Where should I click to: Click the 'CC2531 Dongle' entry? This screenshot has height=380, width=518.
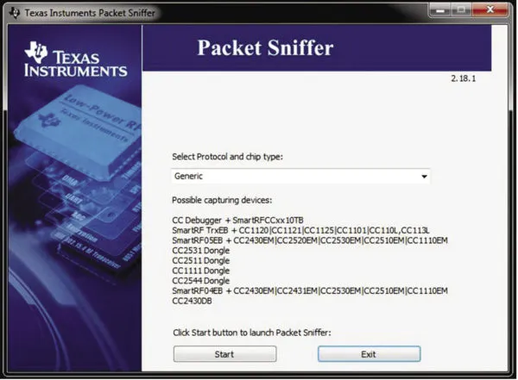pos(200,251)
